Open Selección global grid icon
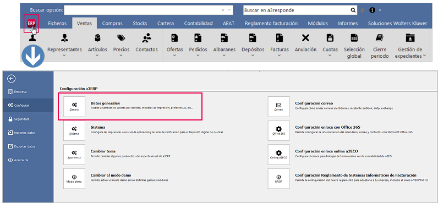 pos(354,37)
